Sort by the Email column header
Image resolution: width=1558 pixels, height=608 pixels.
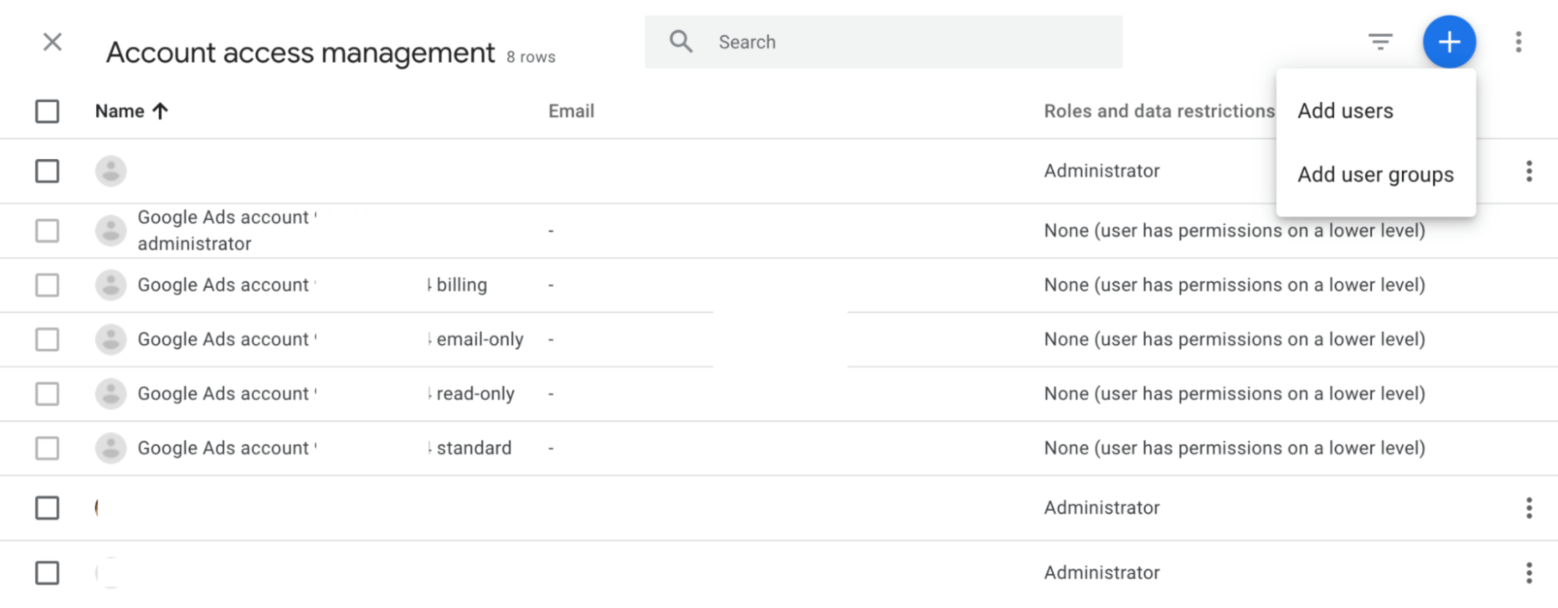point(571,111)
